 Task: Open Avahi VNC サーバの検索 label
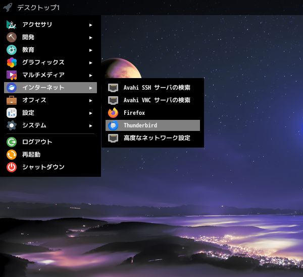(157, 100)
